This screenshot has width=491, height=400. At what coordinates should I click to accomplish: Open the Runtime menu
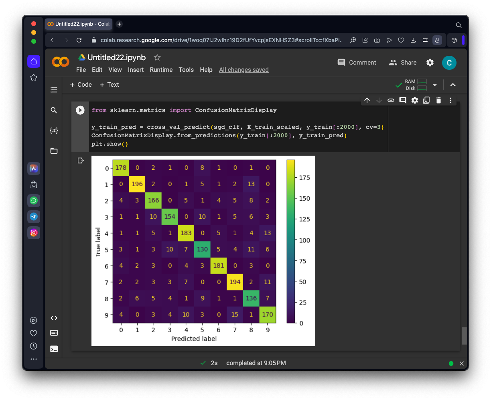point(161,70)
